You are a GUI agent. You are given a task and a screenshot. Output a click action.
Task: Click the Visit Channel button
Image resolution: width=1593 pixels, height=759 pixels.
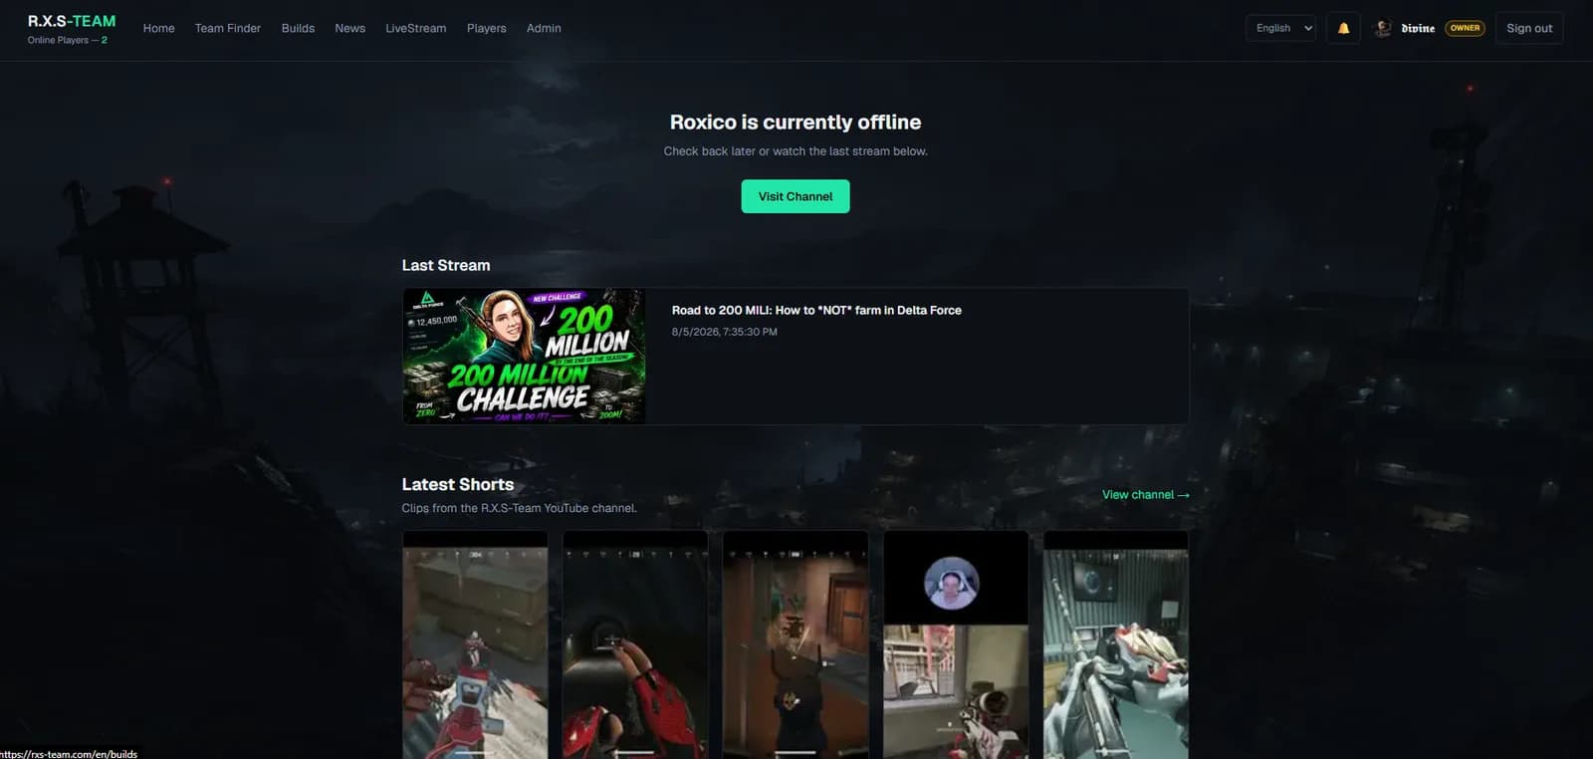point(796,196)
